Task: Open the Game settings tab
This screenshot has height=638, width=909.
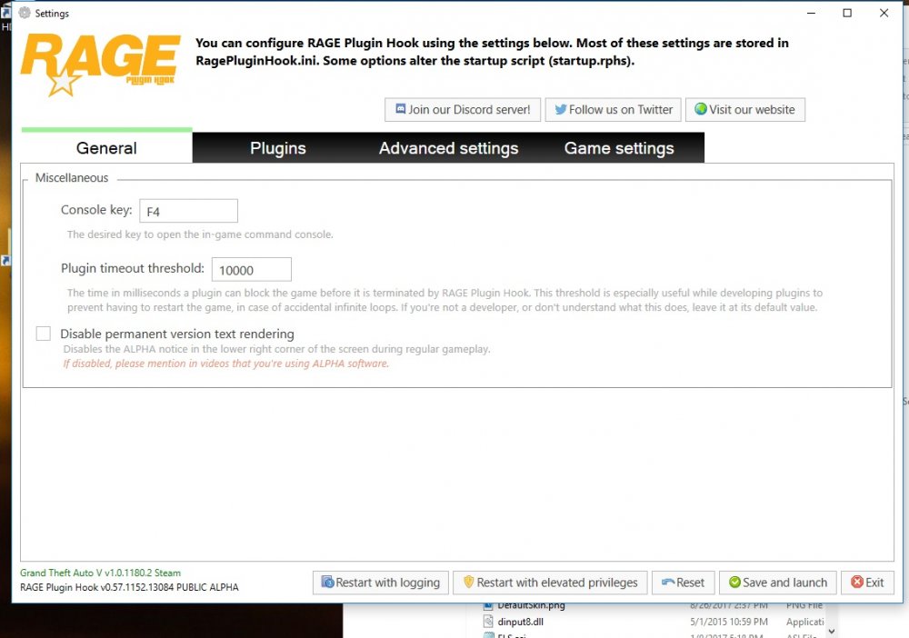Action: 618,148
